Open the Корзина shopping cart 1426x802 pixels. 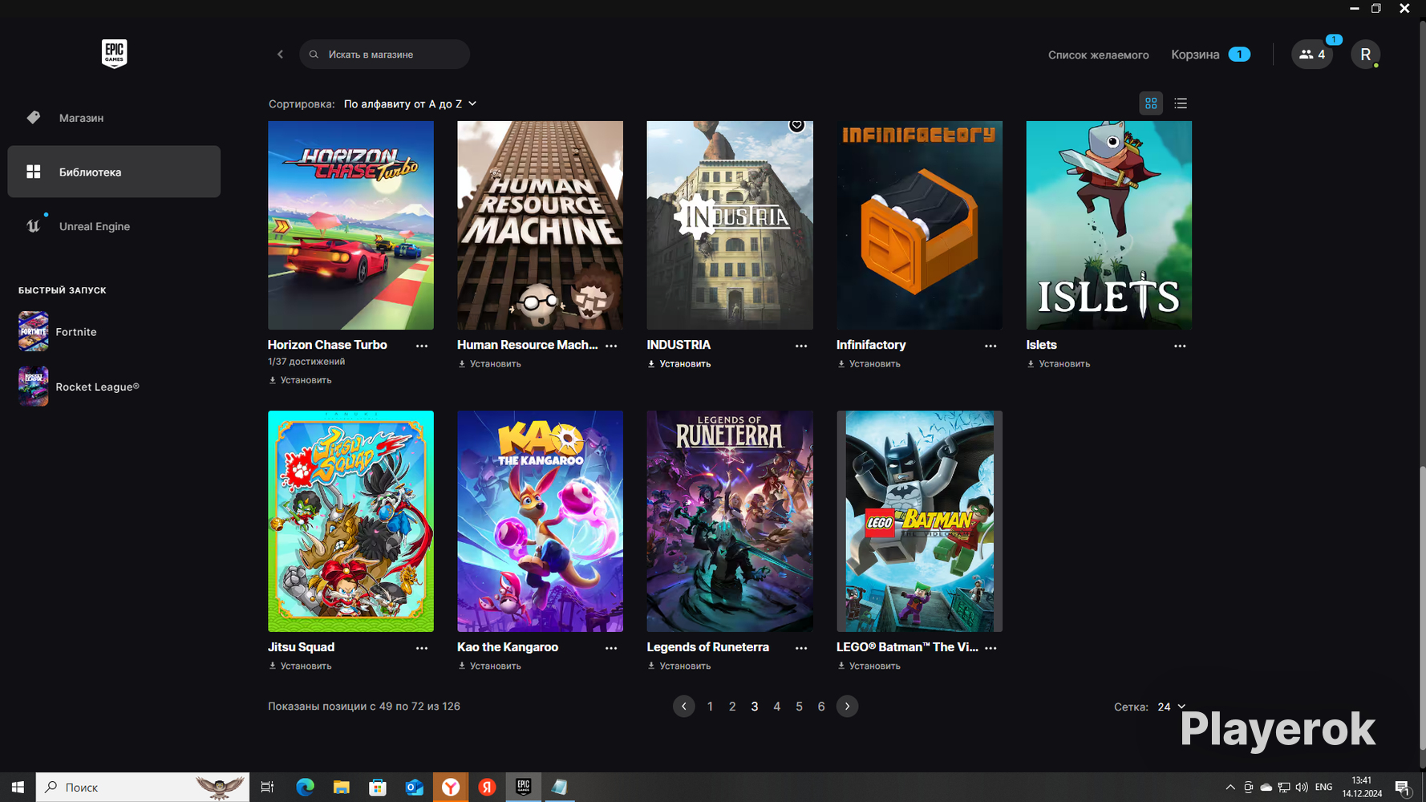click(1210, 55)
